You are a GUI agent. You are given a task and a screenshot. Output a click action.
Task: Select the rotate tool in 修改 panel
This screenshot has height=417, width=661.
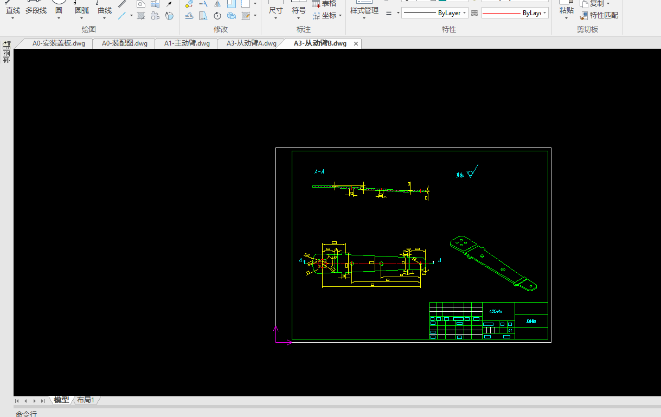[217, 16]
